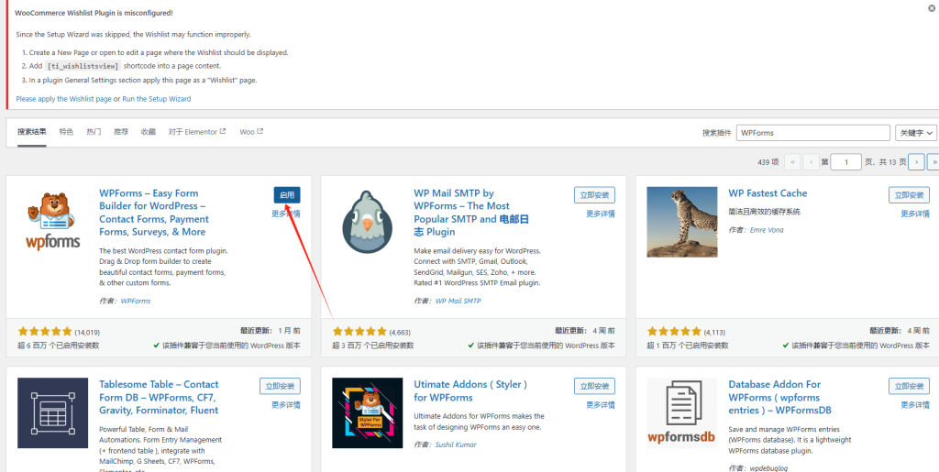Jump to last page of plugin results
This screenshot has width=939, height=472.
pyautogui.click(x=933, y=161)
